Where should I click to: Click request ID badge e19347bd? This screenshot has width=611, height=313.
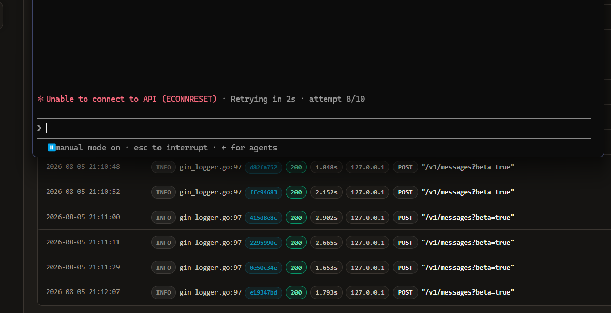(x=263, y=292)
